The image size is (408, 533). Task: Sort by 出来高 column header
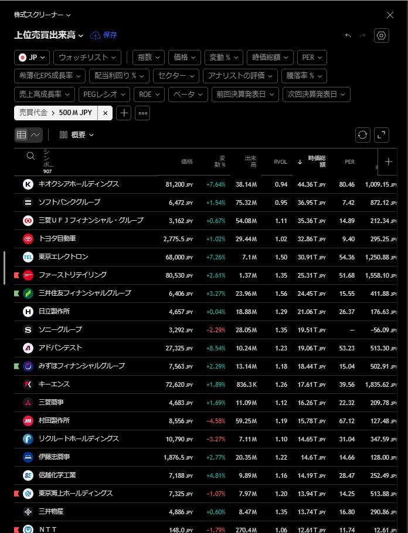[251, 161]
